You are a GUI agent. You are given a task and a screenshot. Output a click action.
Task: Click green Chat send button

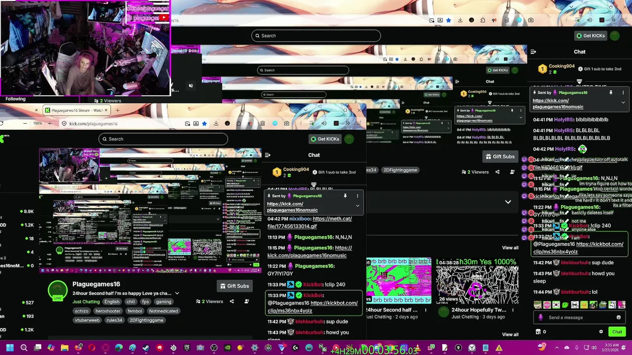tap(617, 332)
